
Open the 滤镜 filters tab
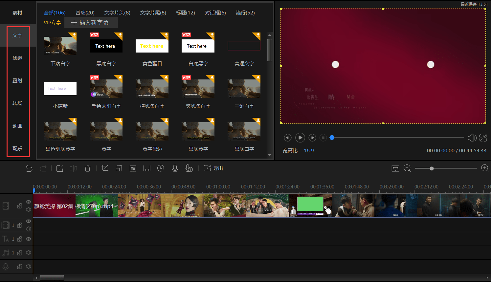(x=17, y=58)
